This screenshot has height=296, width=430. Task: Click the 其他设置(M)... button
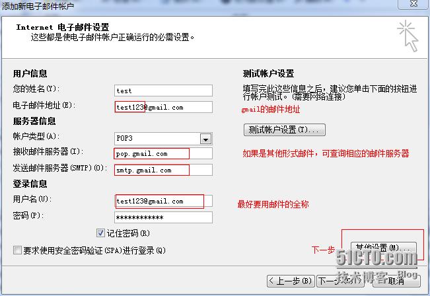(x=384, y=248)
